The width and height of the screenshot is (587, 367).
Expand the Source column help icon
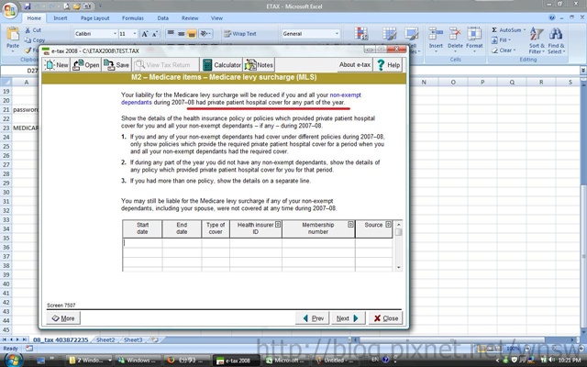point(388,224)
